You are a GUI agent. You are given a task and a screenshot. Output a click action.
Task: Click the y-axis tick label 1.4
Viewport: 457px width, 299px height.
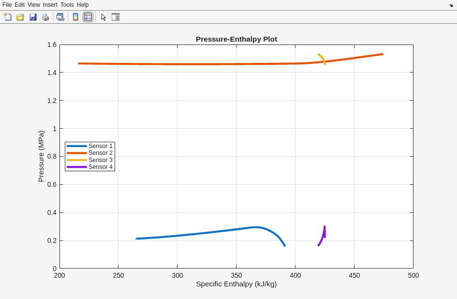coord(52,73)
